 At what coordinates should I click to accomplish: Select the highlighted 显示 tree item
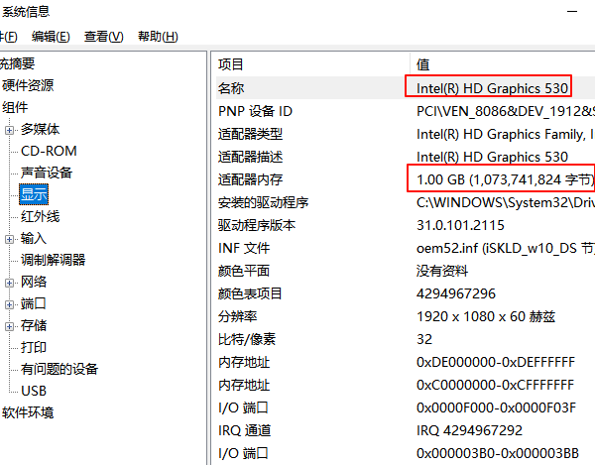click(x=34, y=194)
